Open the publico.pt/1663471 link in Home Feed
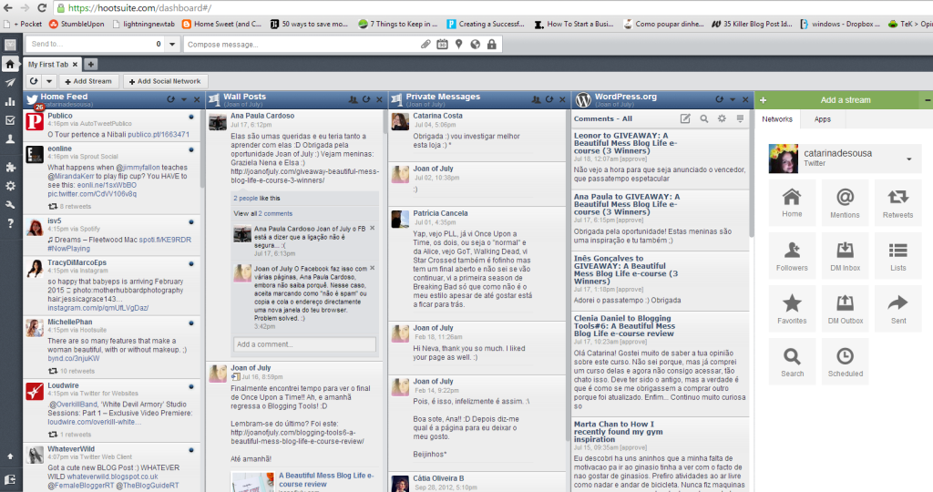The width and height of the screenshot is (933, 492). (x=159, y=135)
